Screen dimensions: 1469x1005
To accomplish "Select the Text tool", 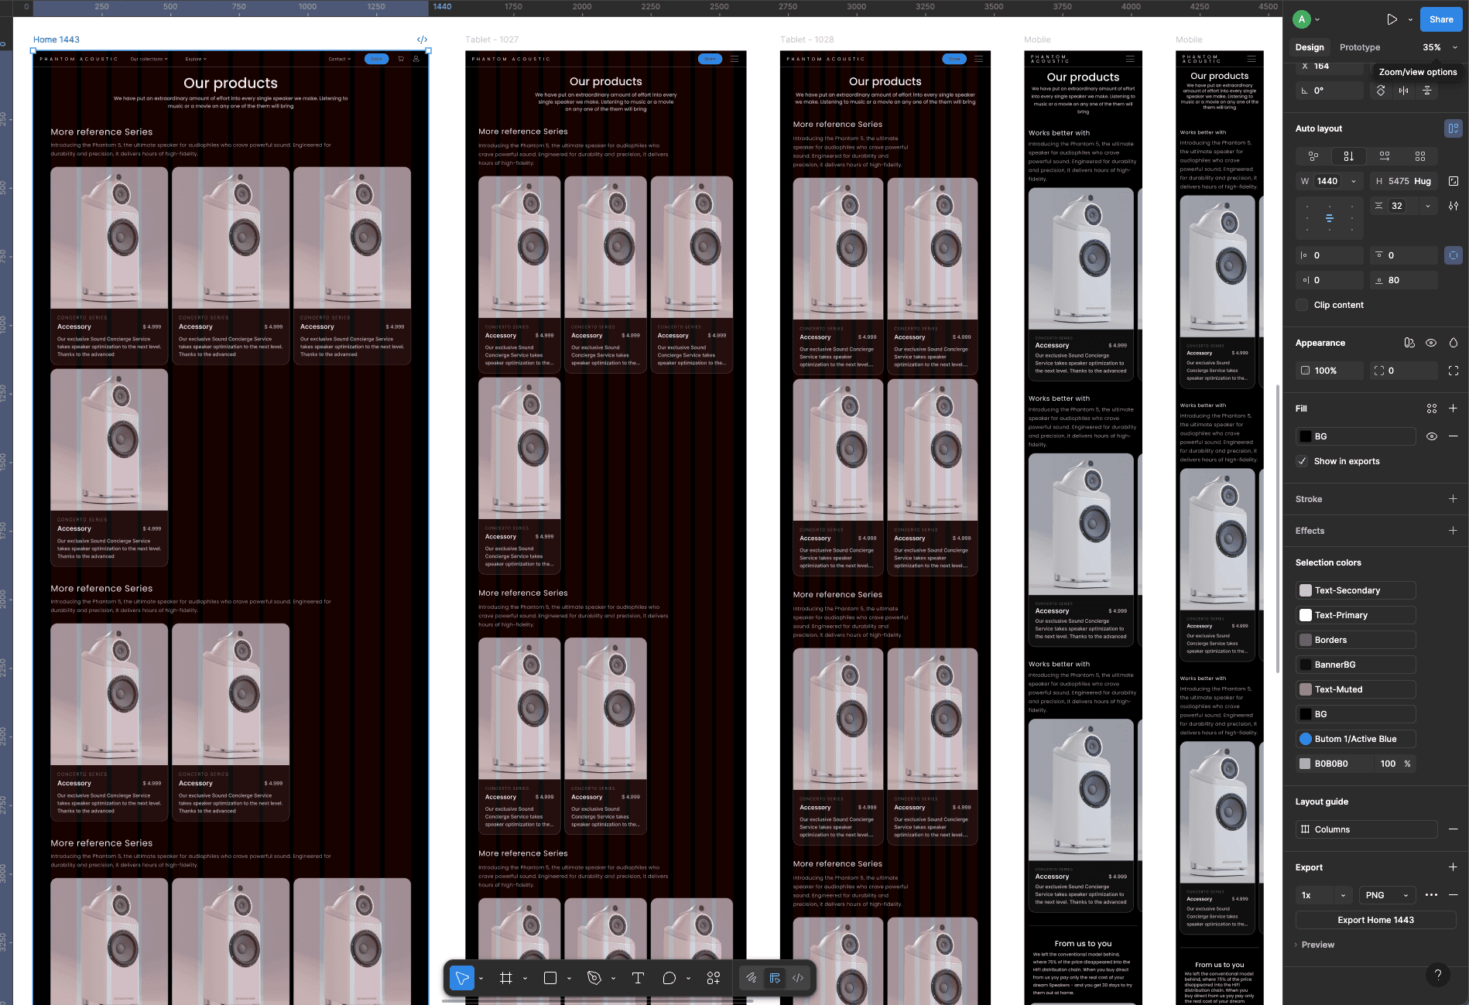I will [x=638, y=978].
